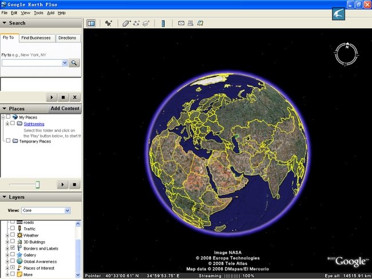Screen dimensions: 372x279
Task: Enable the Gallery layer checkbox
Action: [x=13, y=254]
